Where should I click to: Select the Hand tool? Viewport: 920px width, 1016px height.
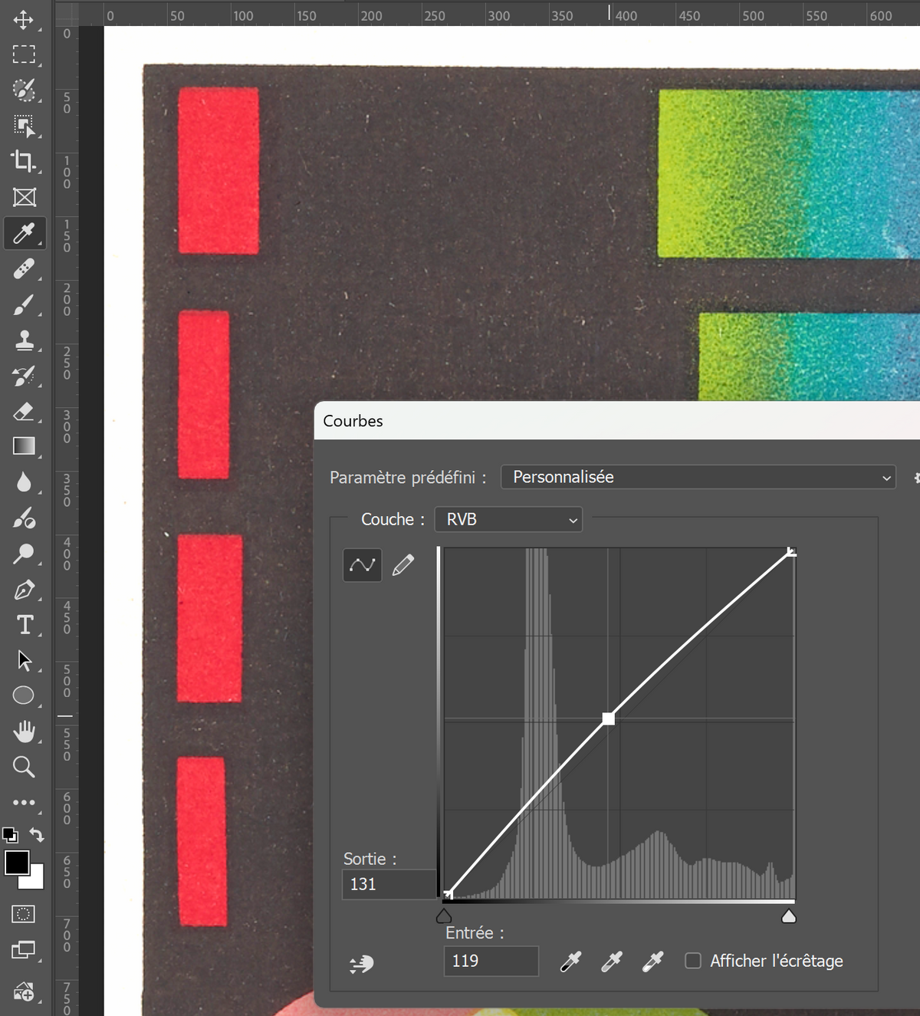pyautogui.click(x=24, y=732)
